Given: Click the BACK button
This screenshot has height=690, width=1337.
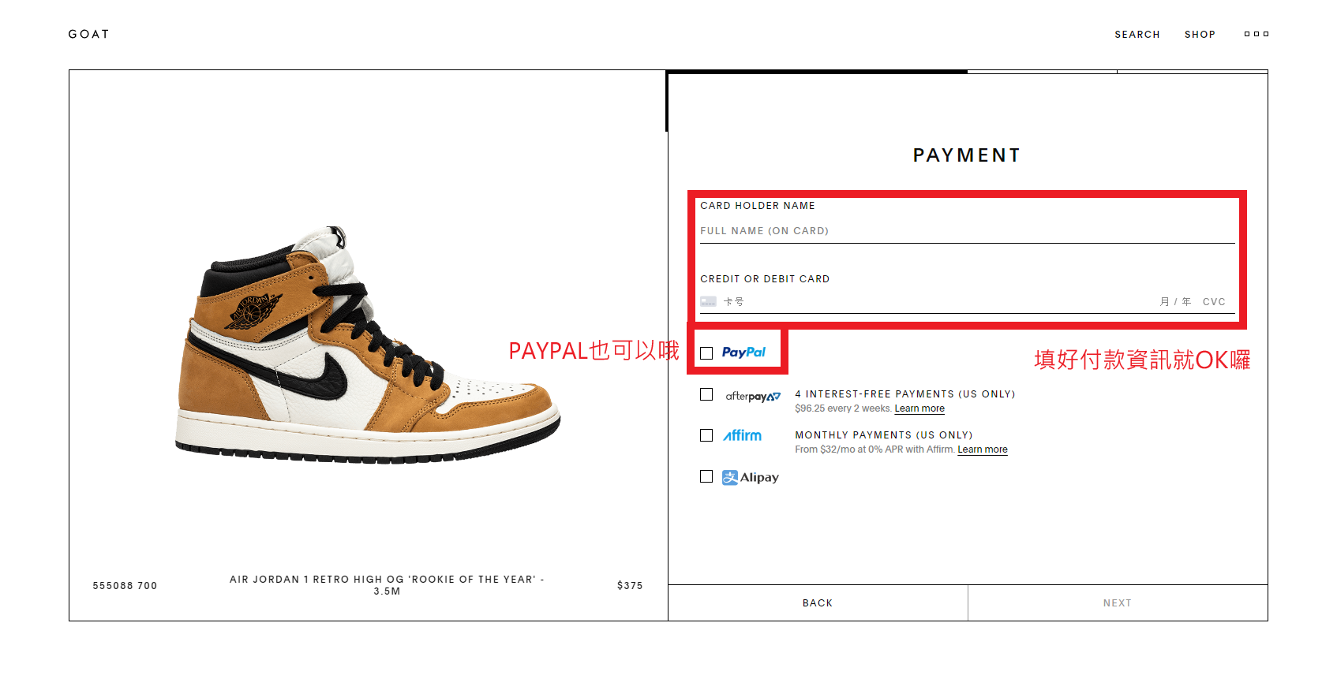Looking at the screenshot, I should 818,602.
